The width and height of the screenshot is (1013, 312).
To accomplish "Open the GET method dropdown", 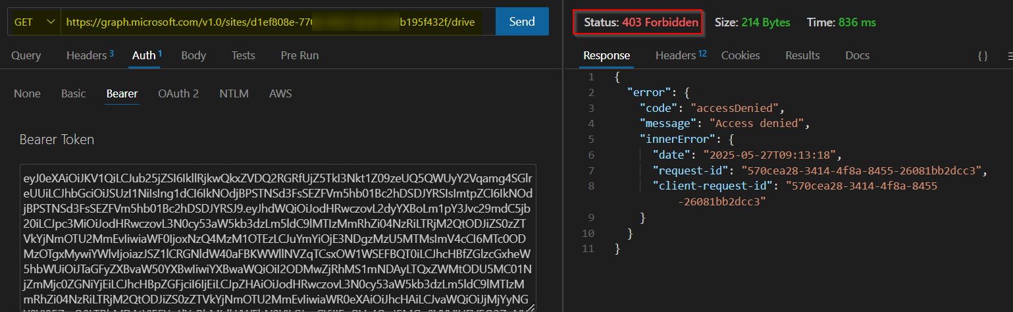I will coord(34,22).
